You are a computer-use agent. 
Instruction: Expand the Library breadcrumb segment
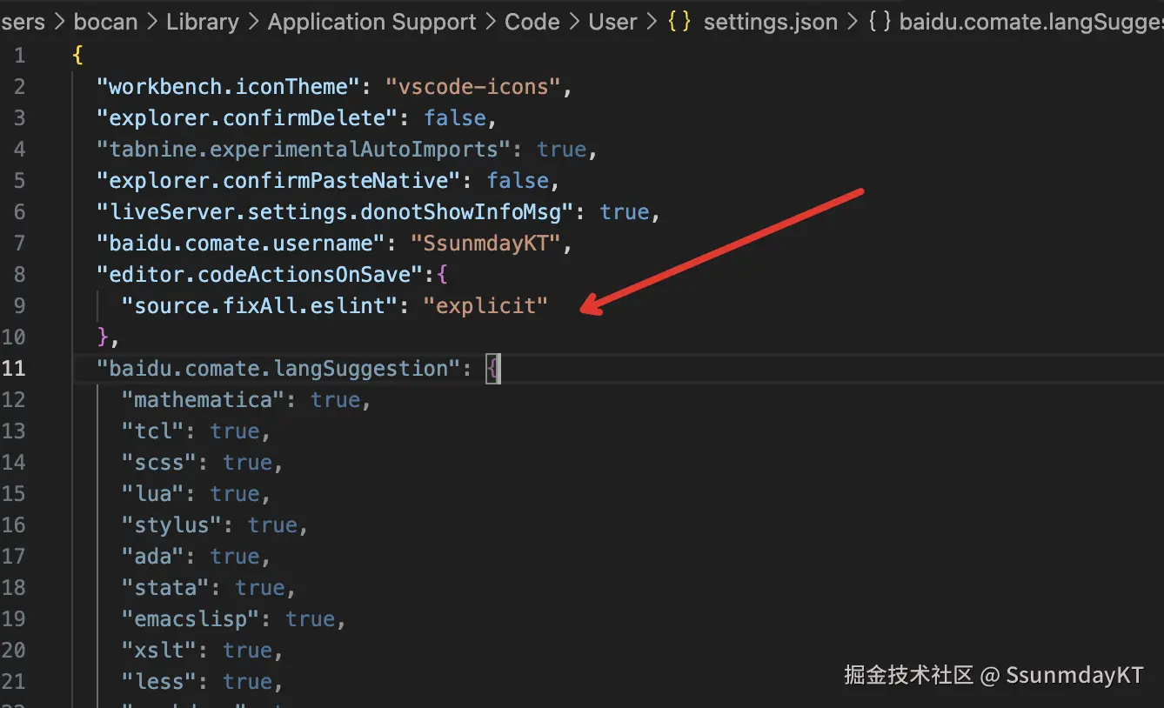point(202,22)
